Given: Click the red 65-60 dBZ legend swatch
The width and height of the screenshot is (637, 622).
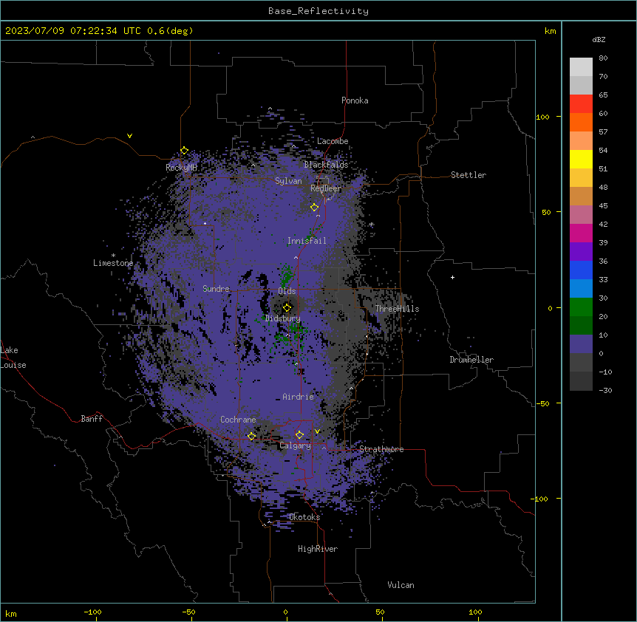Looking at the screenshot, I should click(581, 104).
